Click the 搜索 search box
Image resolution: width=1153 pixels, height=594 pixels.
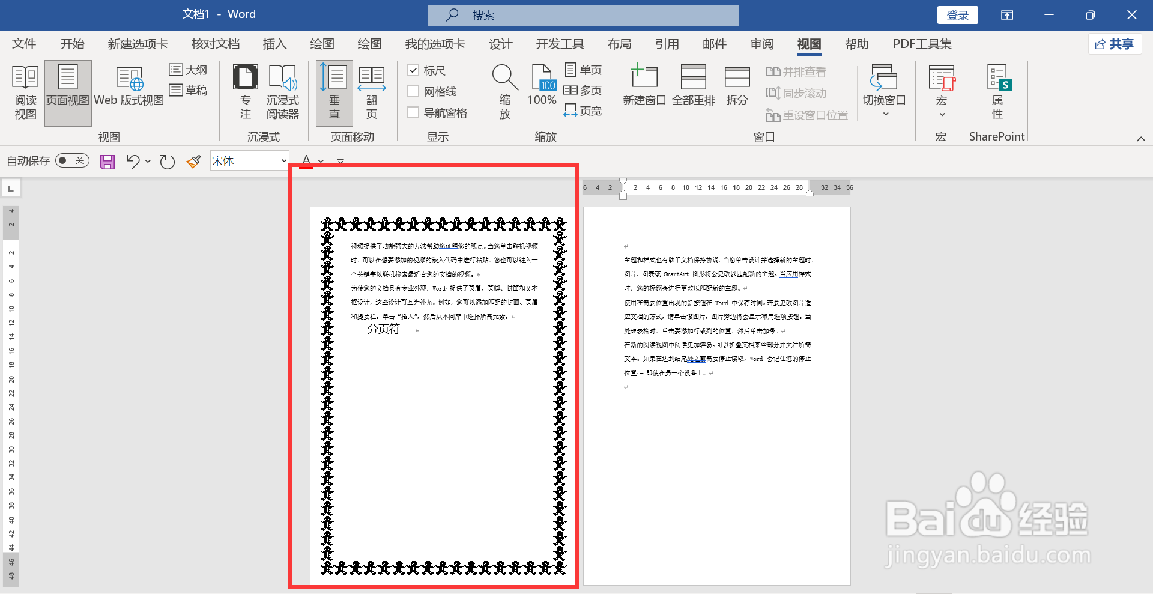[584, 15]
